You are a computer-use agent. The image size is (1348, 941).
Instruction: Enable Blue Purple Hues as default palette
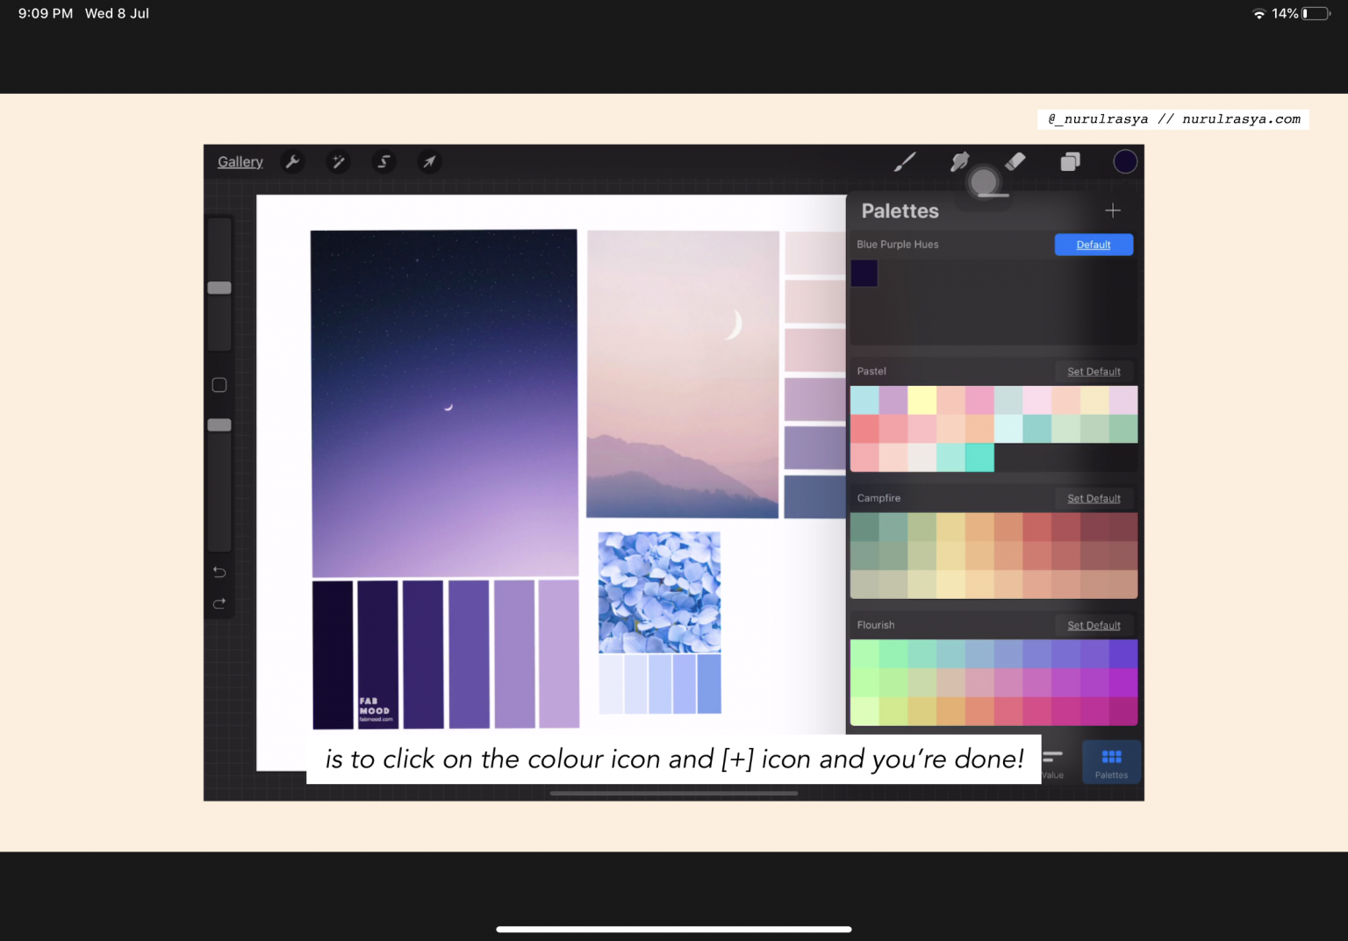1093,244
